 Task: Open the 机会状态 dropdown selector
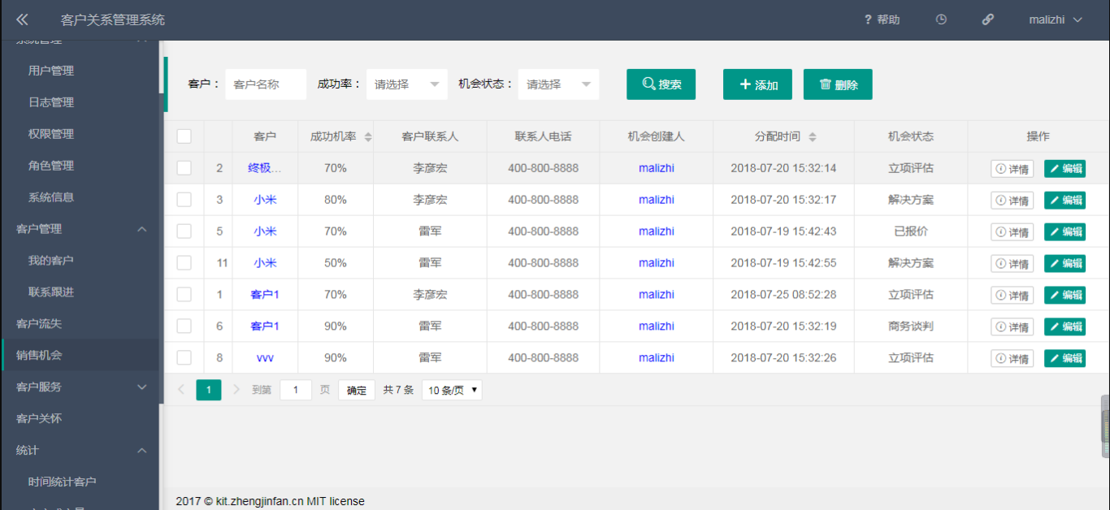point(558,84)
